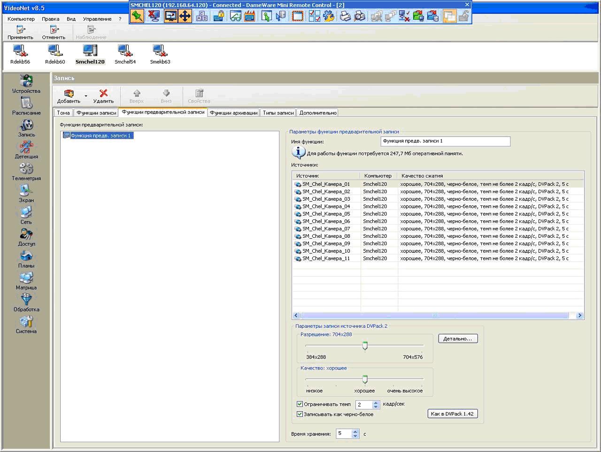Open the Сеть section in sidebar

26,216
